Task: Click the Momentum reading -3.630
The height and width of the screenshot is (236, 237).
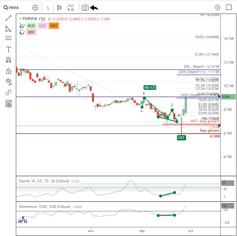Action: click(x=77, y=207)
